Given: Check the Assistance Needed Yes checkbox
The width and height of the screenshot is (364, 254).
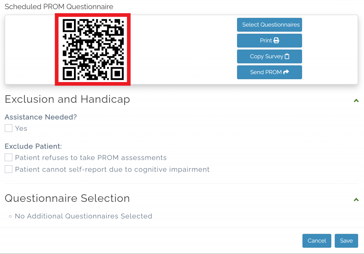Looking at the screenshot, I should pyautogui.click(x=9, y=128).
